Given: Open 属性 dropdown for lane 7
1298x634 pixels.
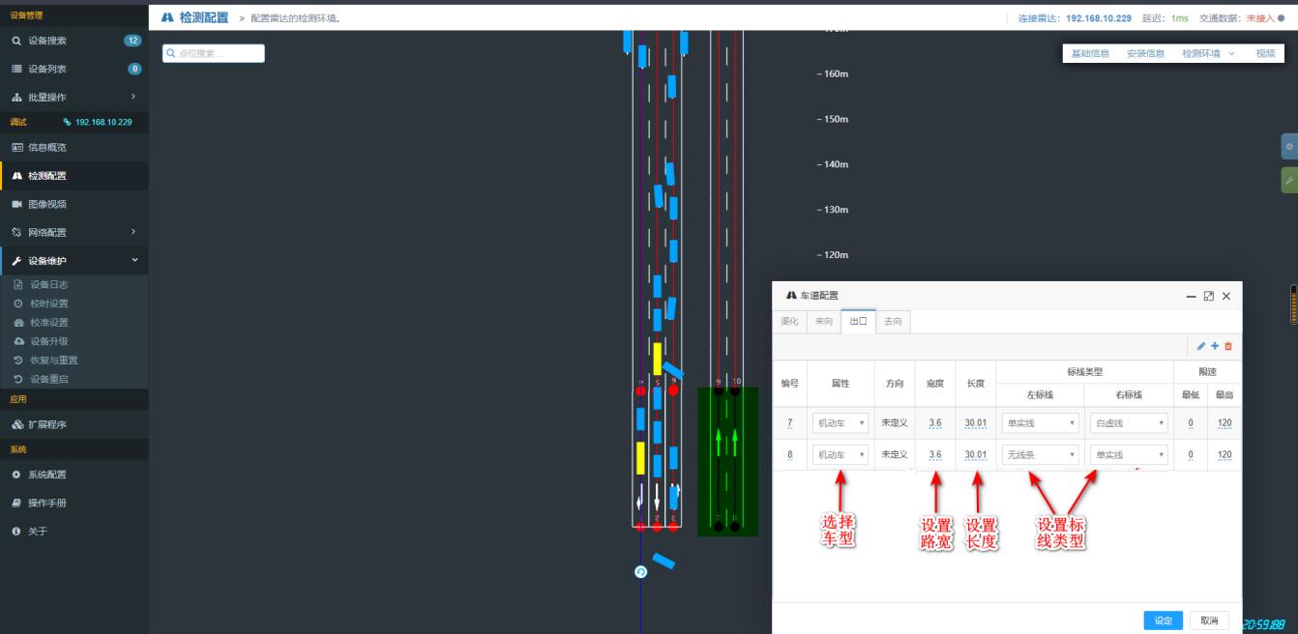Looking at the screenshot, I should pos(840,423).
